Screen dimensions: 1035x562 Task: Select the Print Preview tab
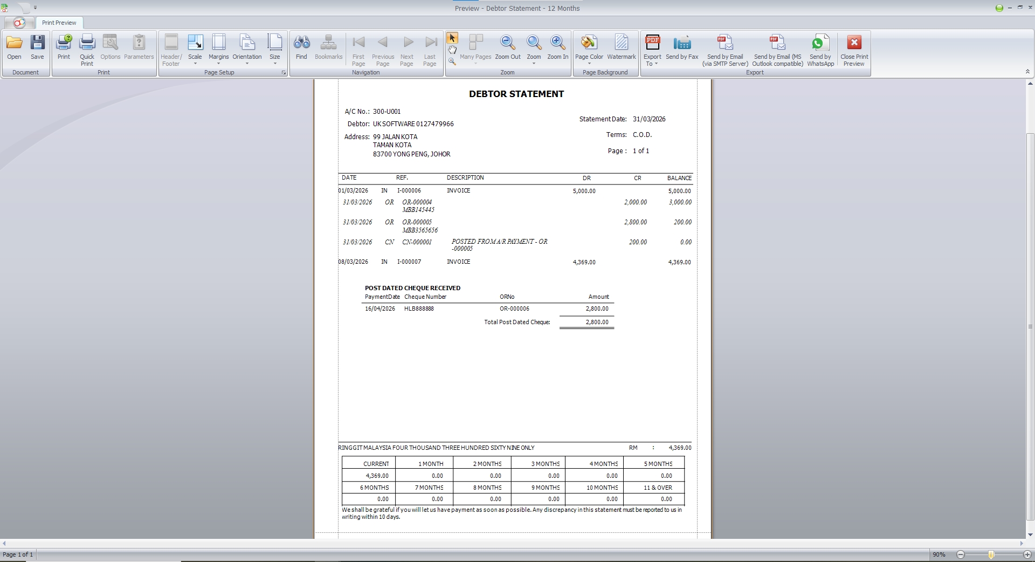click(59, 23)
